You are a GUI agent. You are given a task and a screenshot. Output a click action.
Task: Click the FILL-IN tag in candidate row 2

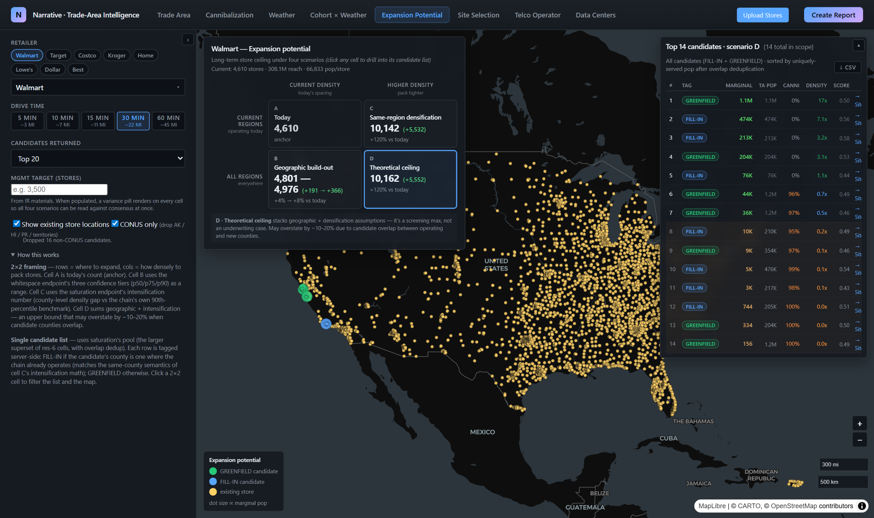(694, 119)
